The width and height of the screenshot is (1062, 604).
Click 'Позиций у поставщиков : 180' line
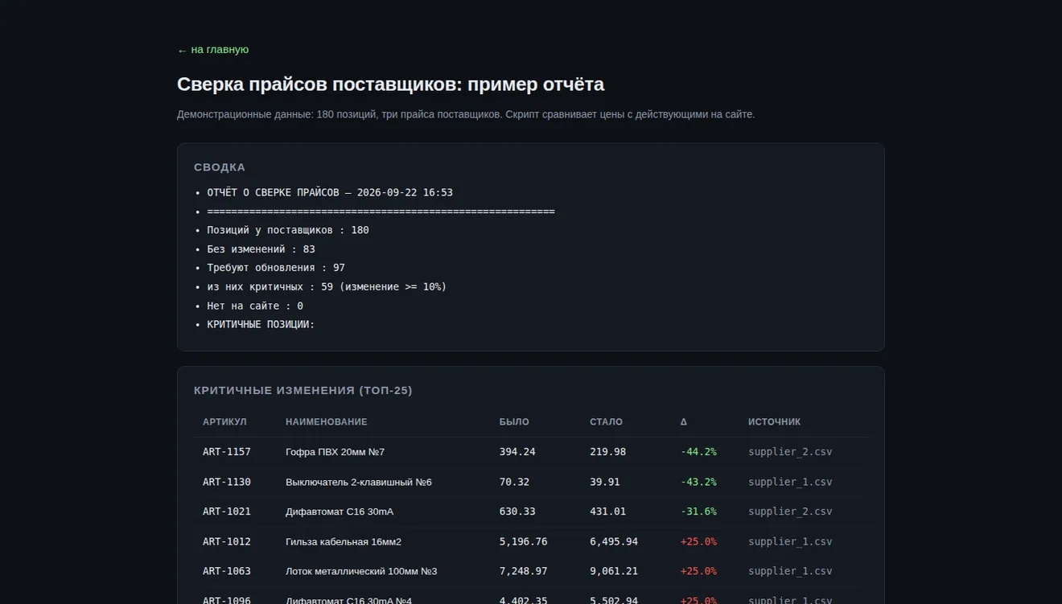[288, 230]
